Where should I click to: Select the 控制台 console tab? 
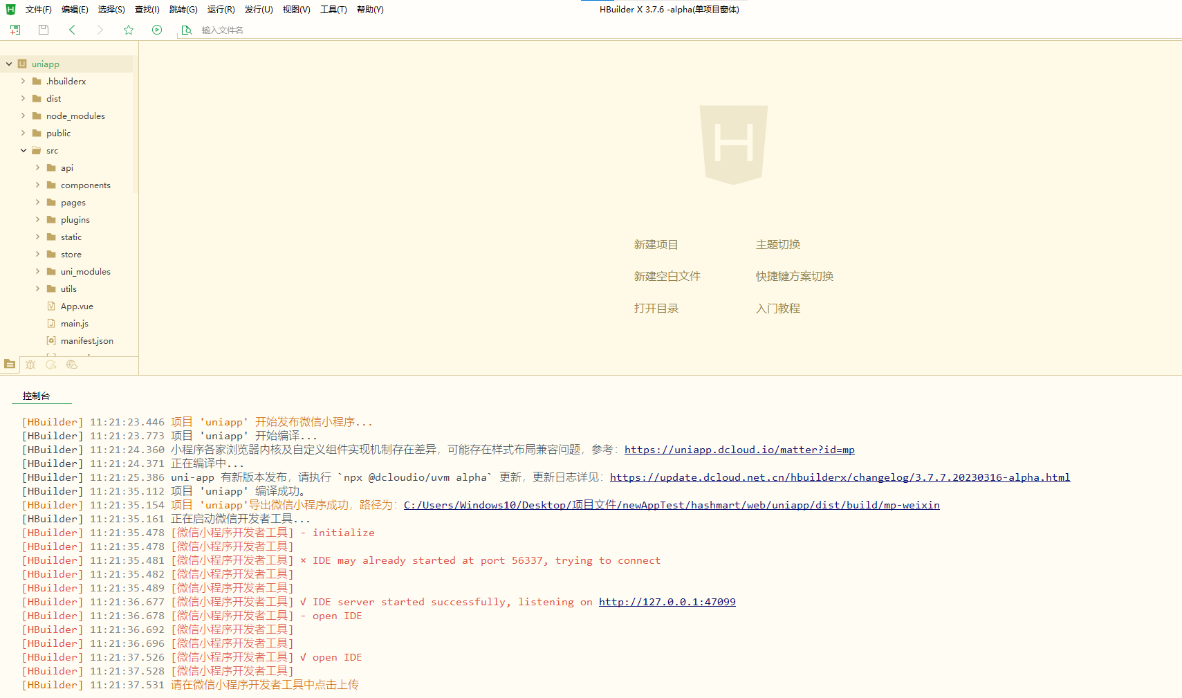point(36,396)
